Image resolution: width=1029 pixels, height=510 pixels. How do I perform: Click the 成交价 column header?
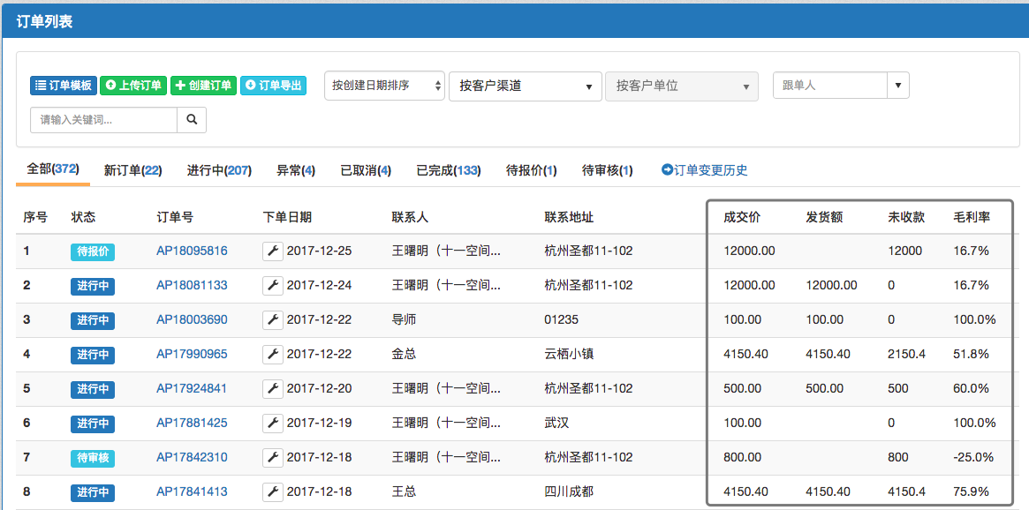click(742, 218)
